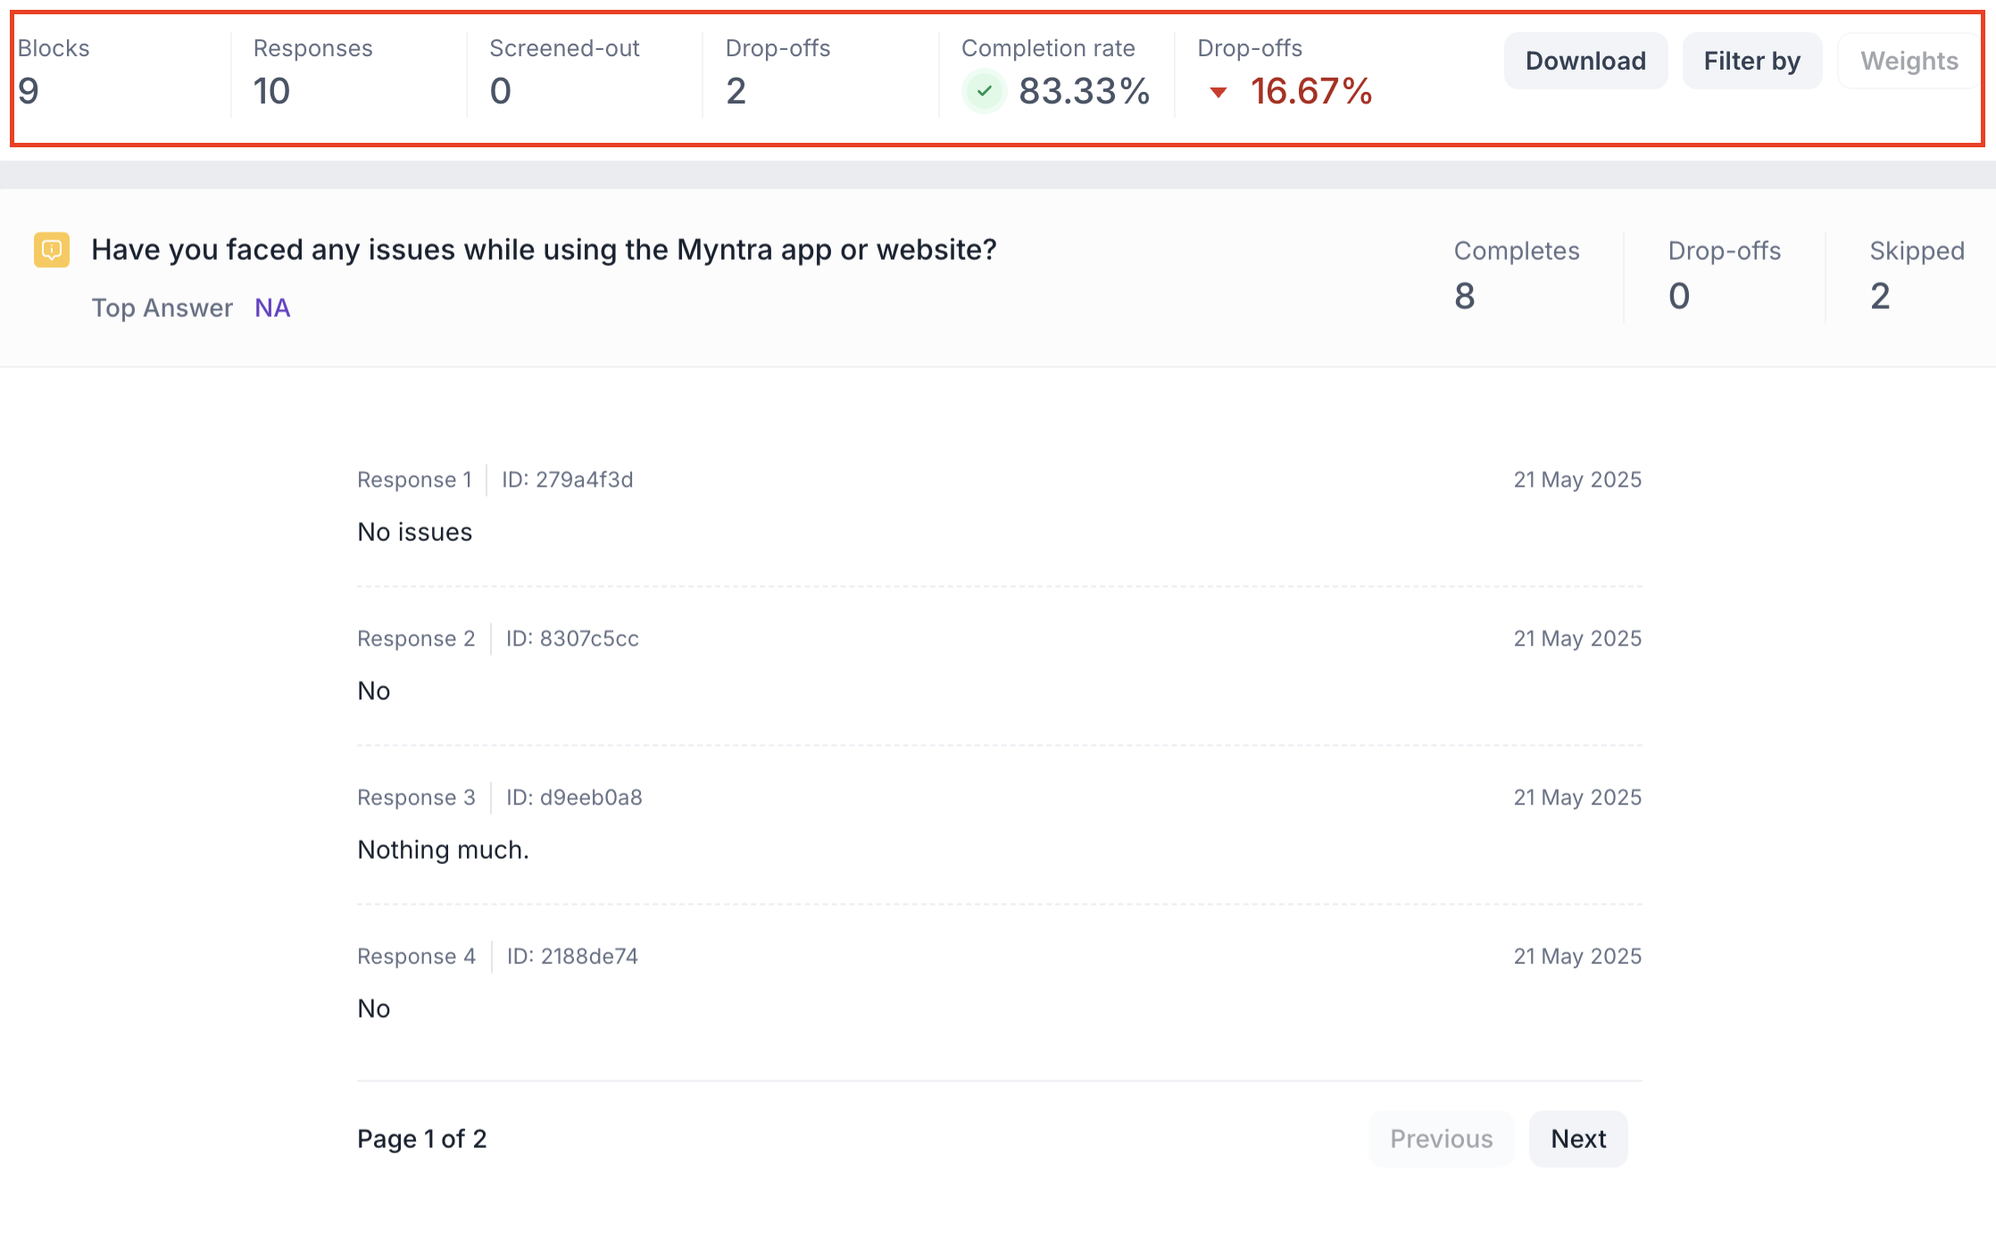Click the Responses count of 10
The height and width of the screenshot is (1255, 1996).
pos(271,91)
